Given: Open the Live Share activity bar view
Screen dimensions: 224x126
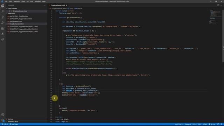Looking at the screenshot, I should pyautogui.click(x=3, y=40).
